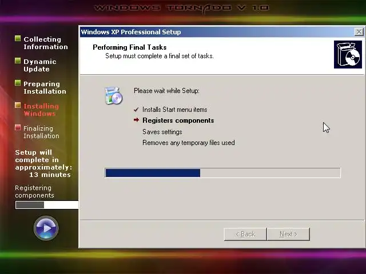Screen dimensions: 366x274
Task: Click the main blue setup progress bar
Action: coord(222,173)
